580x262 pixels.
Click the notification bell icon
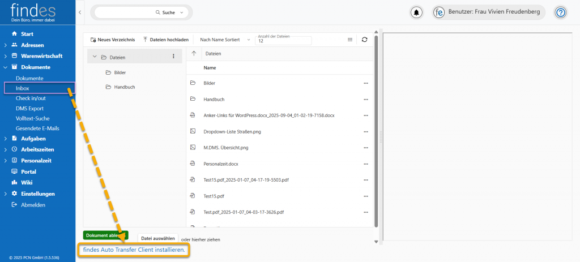(x=417, y=12)
